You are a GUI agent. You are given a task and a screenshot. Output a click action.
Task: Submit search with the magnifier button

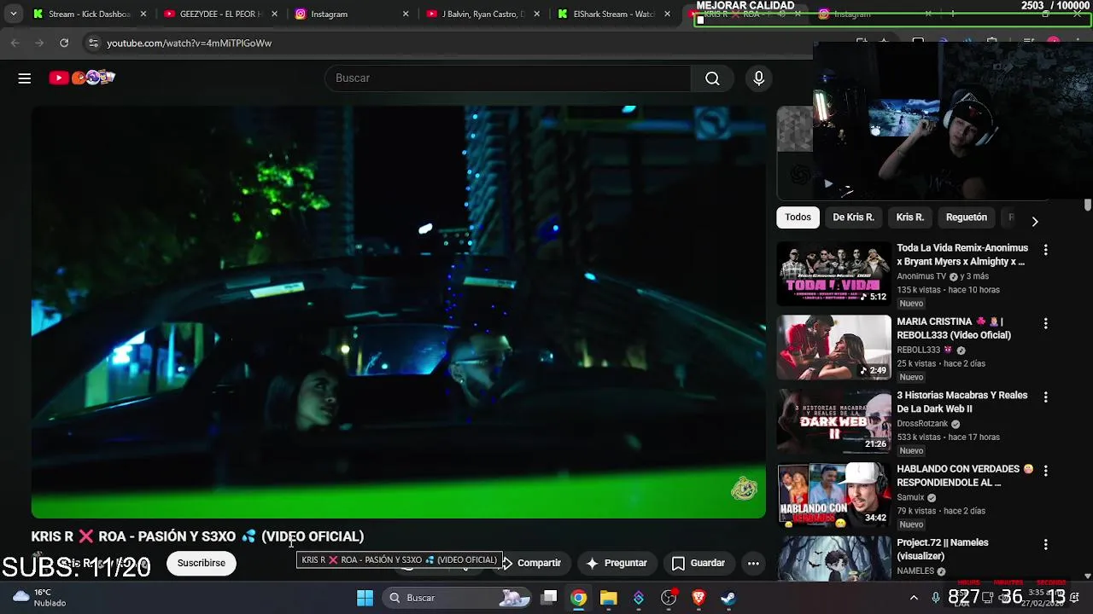[x=712, y=78]
